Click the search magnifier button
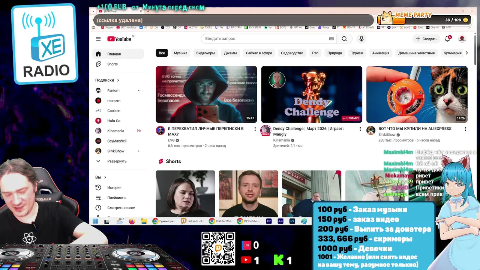 point(344,39)
